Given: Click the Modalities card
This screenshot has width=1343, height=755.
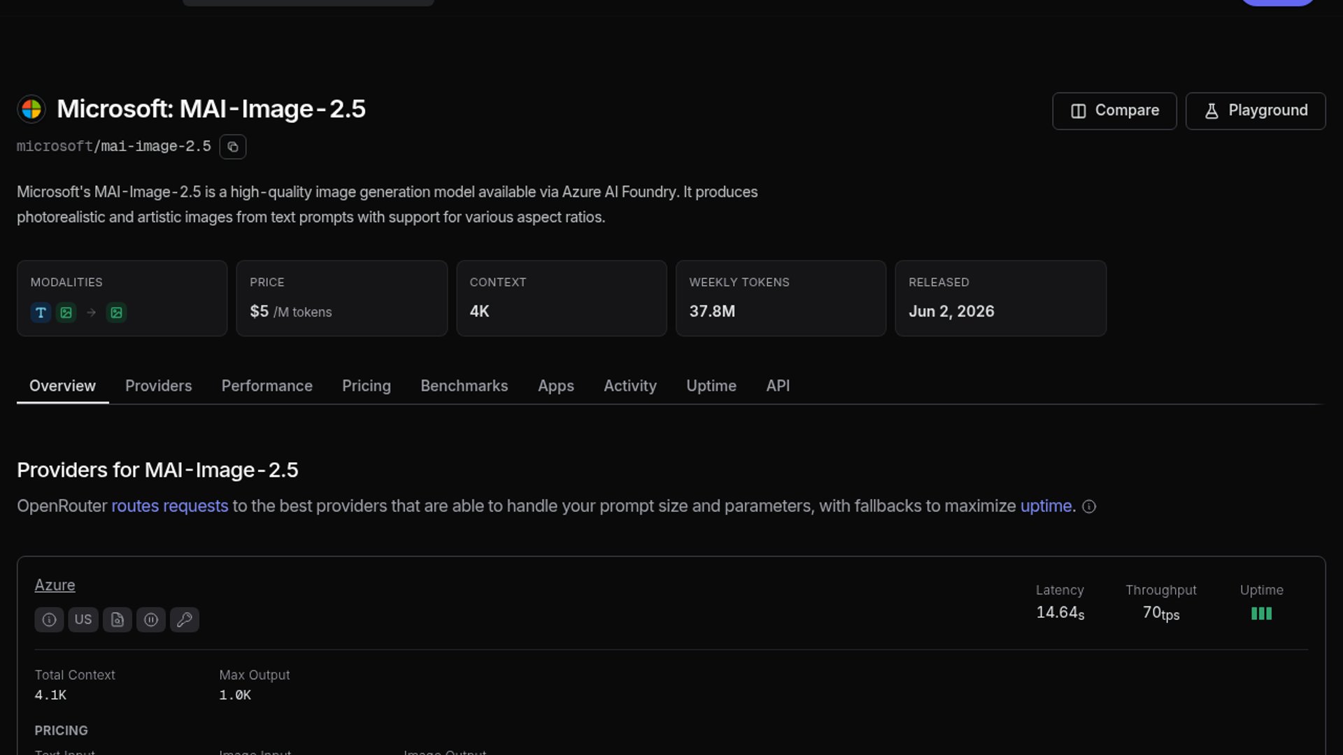Looking at the screenshot, I should click(x=122, y=299).
